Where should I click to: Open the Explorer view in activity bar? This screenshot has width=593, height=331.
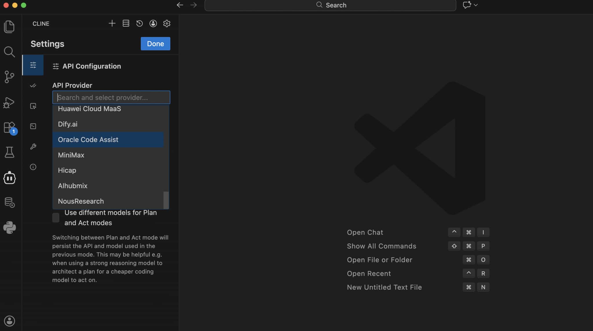pos(9,27)
